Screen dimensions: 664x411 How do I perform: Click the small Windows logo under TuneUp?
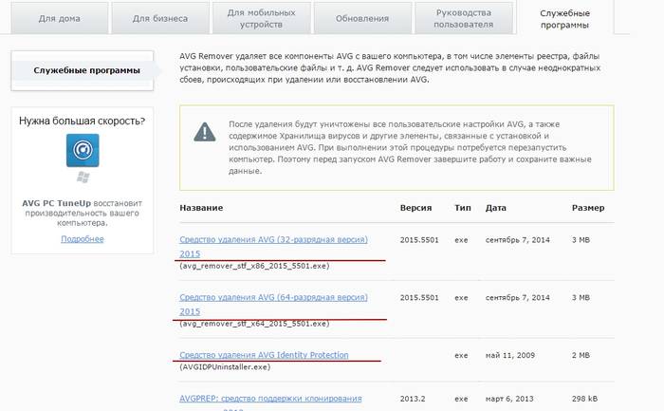coord(83,177)
